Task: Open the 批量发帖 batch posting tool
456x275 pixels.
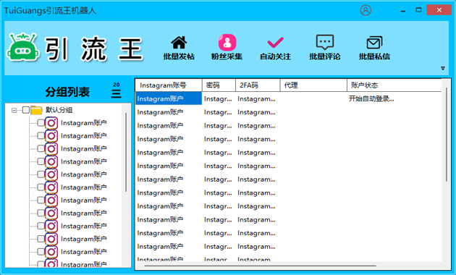Action: point(179,48)
